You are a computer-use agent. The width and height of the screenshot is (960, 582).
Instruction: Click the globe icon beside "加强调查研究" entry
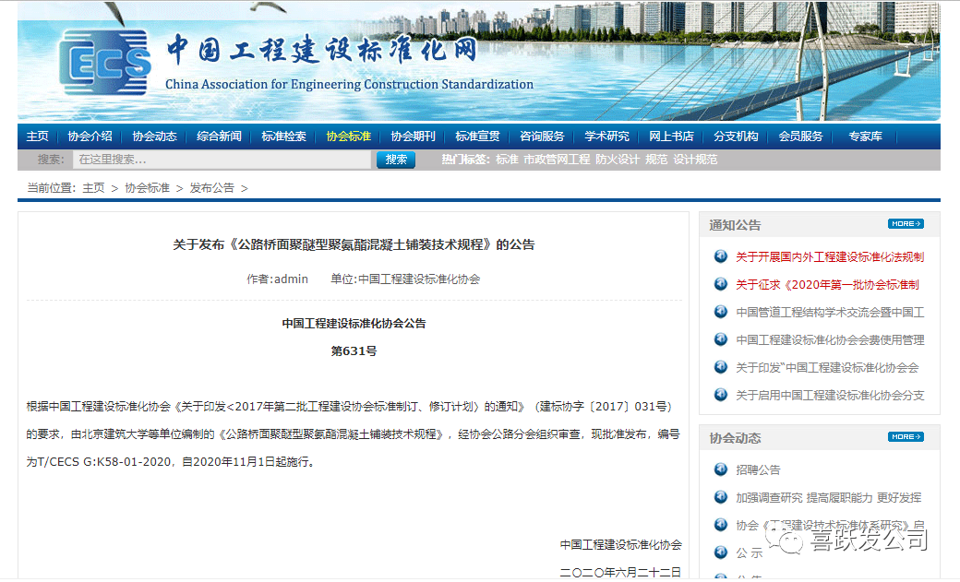coord(721,496)
